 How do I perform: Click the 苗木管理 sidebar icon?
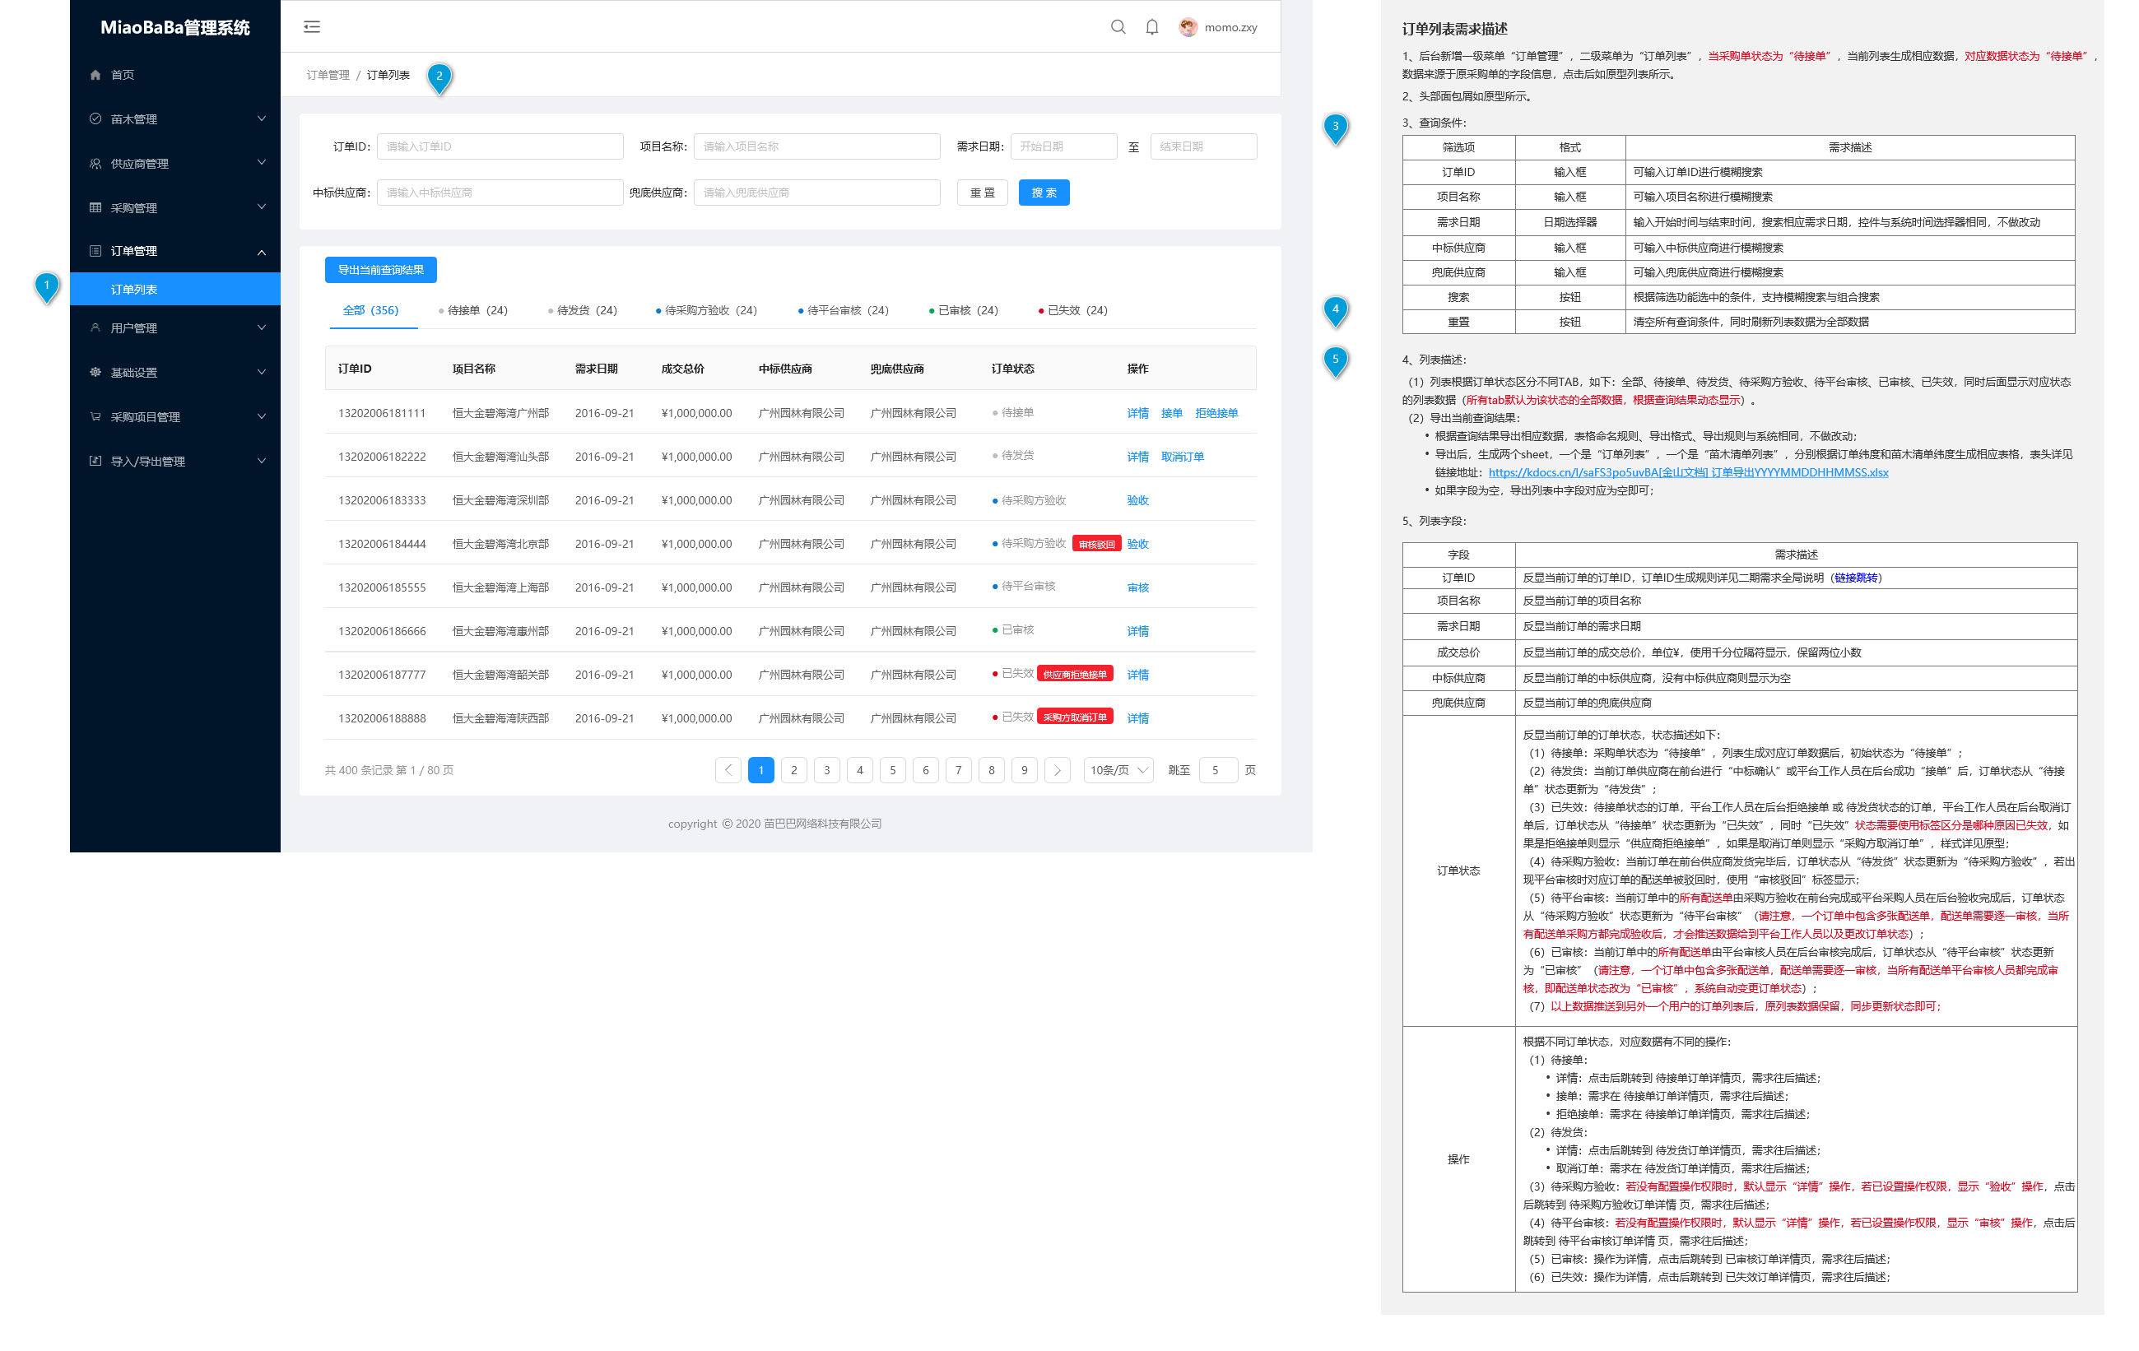(95, 119)
